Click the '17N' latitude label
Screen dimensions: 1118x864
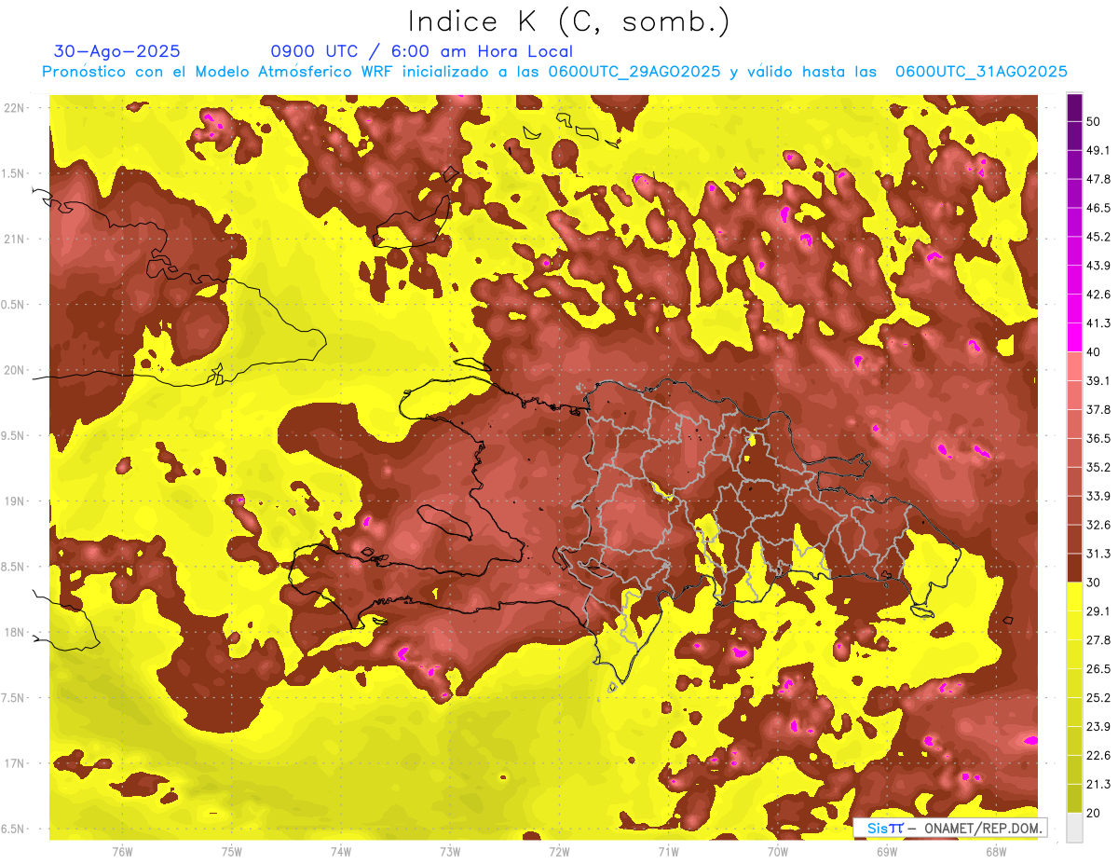(x=14, y=763)
